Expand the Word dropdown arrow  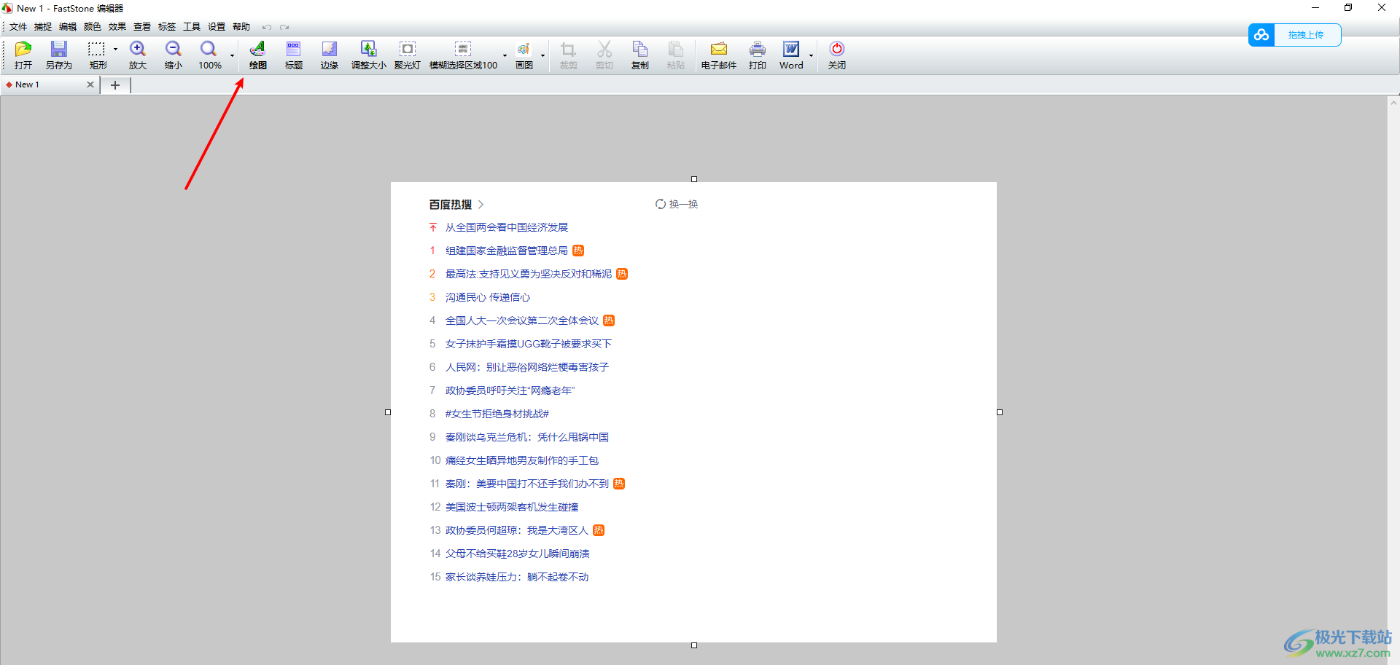coord(811,55)
